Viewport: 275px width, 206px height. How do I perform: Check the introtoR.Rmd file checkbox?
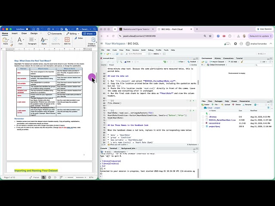tap(203, 123)
